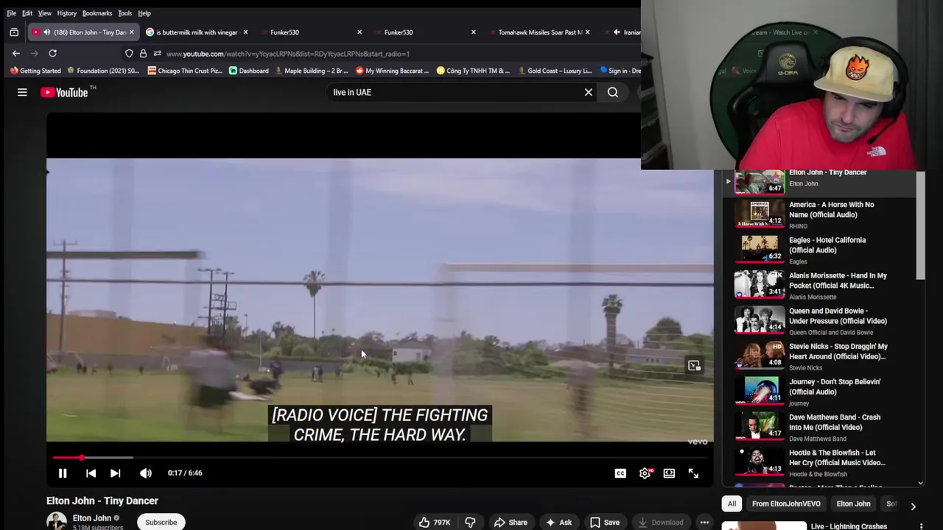The width and height of the screenshot is (943, 530).
Task: Open the Chicago Thin Crust Pizza bookmark
Action: point(185,71)
